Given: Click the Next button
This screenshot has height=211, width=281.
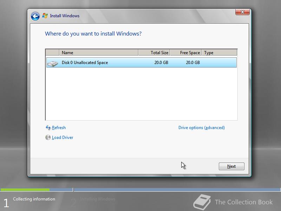Looking at the screenshot, I should point(231,166).
